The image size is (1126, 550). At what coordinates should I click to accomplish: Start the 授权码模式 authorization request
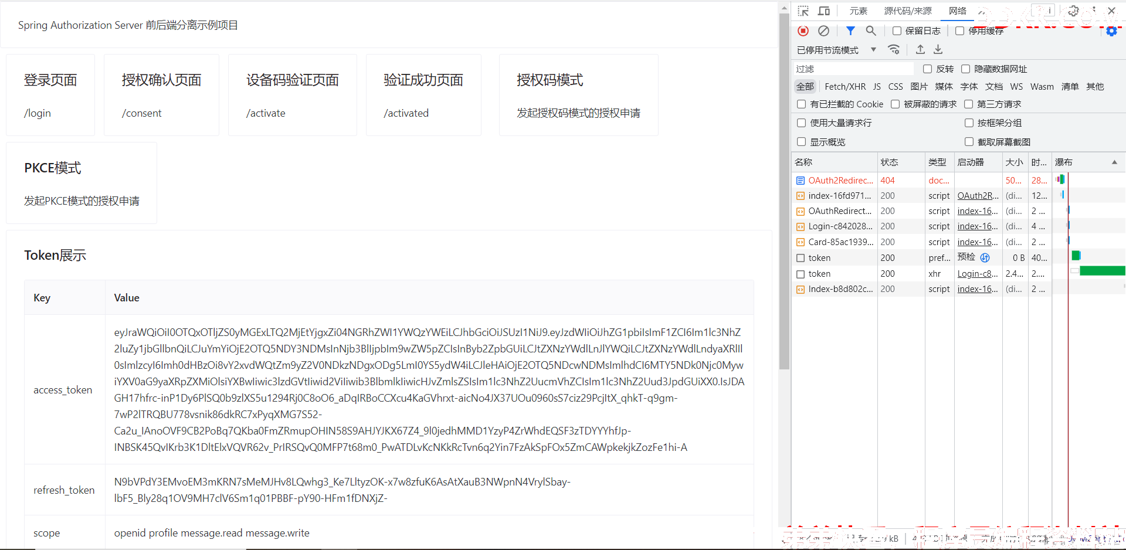(x=578, y=95)
